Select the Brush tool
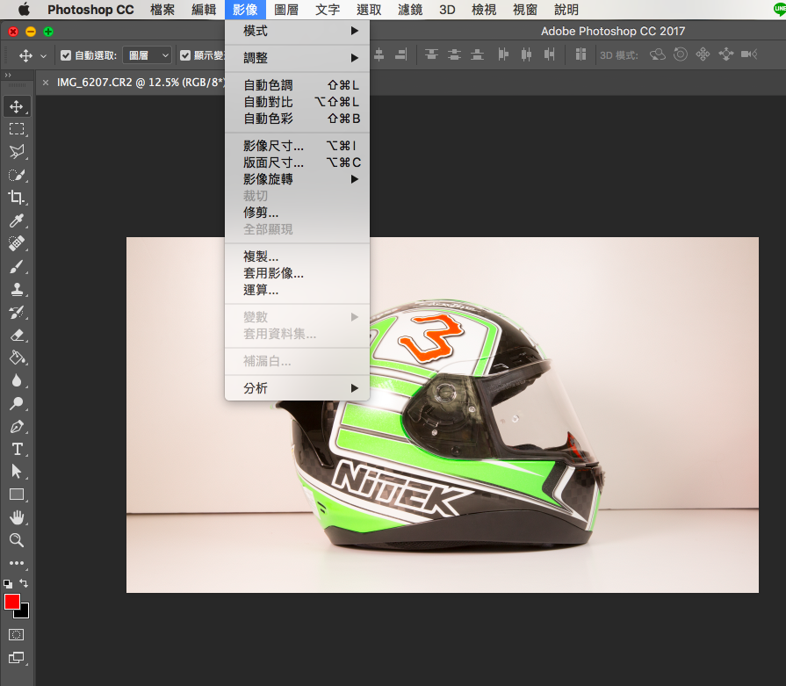786x686 pixels. click(x=17, y=267)
